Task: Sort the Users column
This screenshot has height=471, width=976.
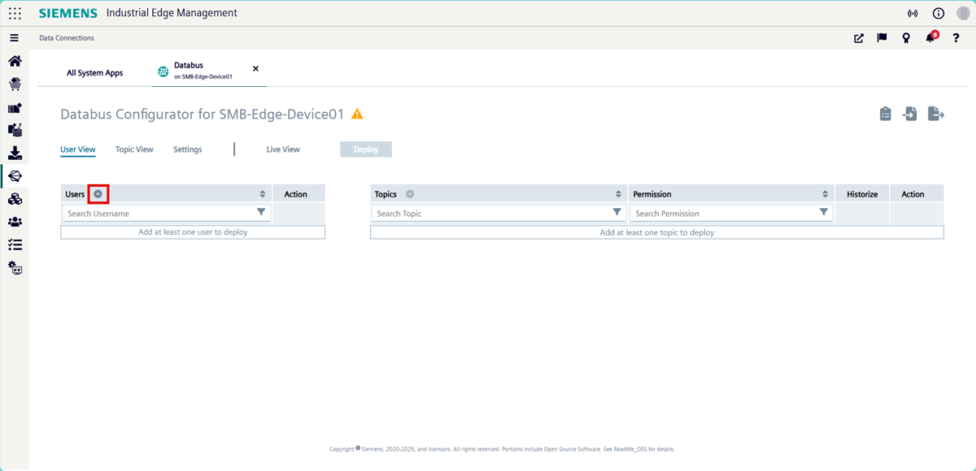Action: coord(263,194)
